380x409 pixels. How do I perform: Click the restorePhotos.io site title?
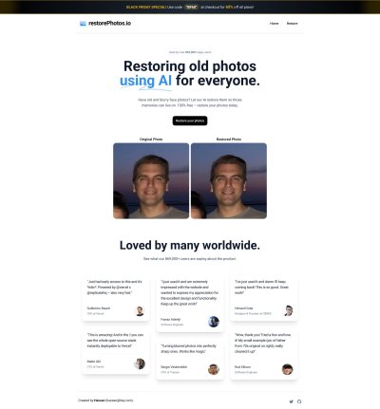pos(109,23)
